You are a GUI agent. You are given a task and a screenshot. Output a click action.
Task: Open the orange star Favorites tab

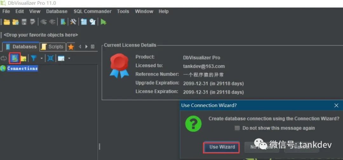(71, 47)
